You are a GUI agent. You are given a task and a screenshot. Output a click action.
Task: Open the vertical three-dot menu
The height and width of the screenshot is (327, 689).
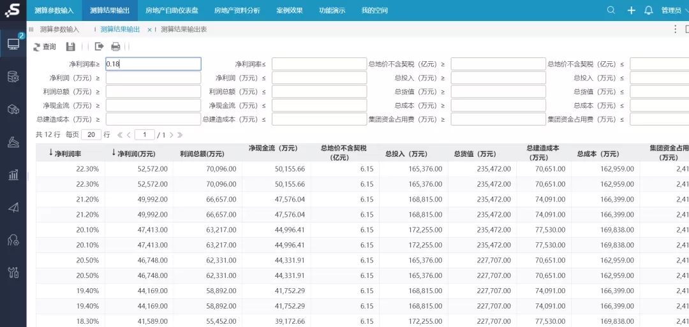(676, 29)
